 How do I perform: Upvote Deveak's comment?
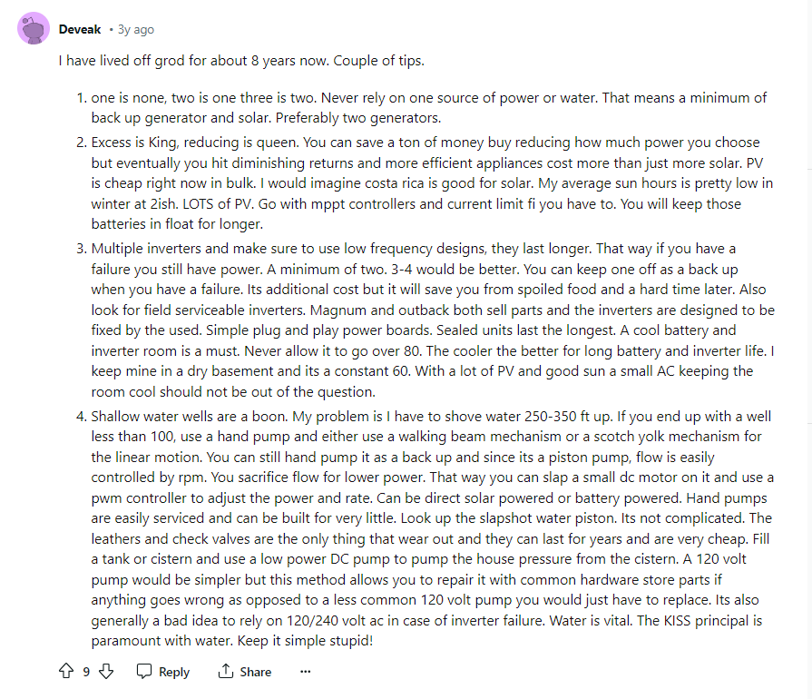pyautogui.click(x=65, y=671)
